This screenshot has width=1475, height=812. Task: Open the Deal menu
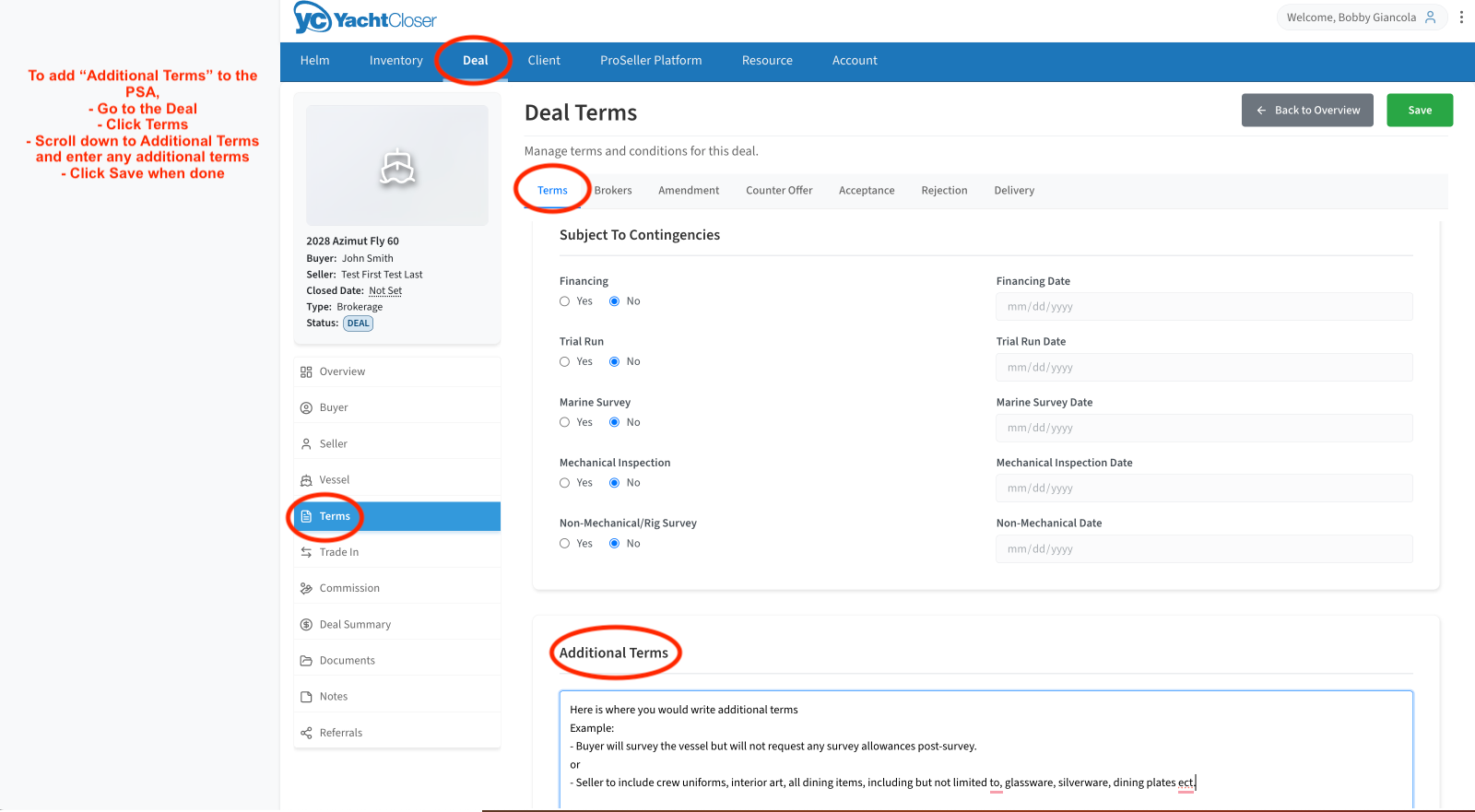(475, 61)
